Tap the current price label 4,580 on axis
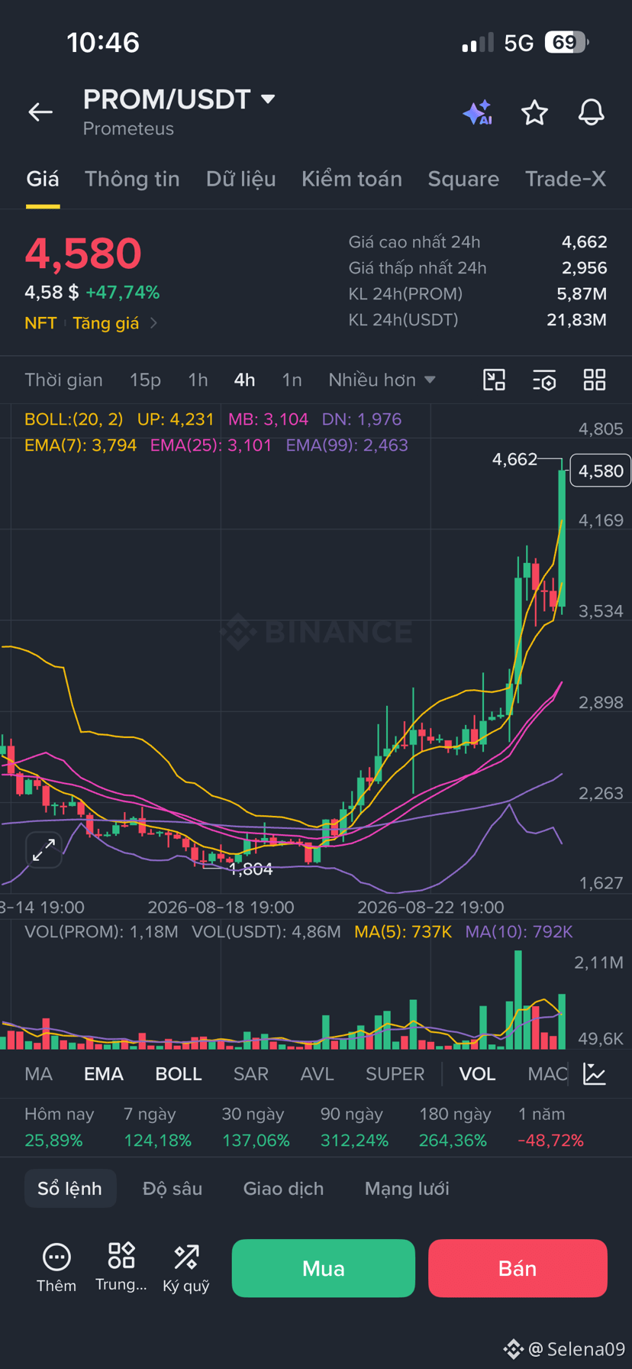 point(601,471)
